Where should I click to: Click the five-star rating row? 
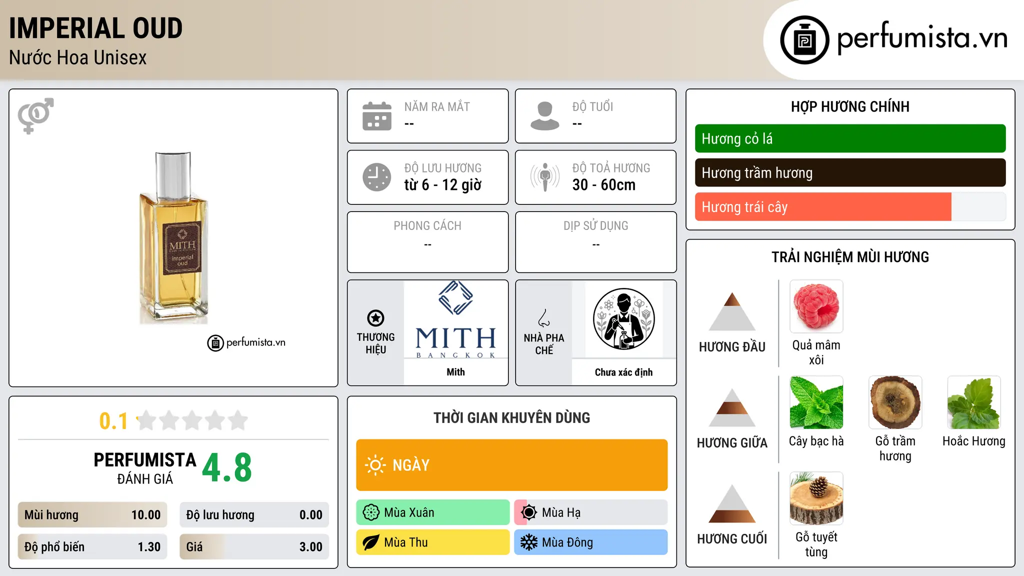pos(192,420)
